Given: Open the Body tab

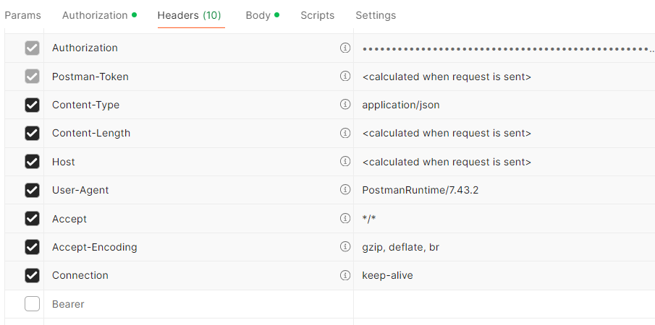Looking at the screenshot, I should pos(258,15).
